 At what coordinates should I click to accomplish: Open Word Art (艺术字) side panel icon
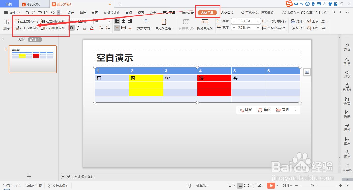[347, 87]
